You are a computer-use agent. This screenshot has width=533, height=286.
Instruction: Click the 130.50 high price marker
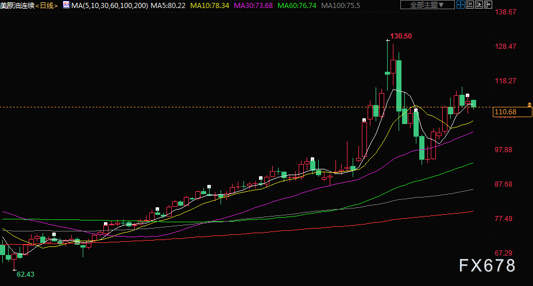(401, 36)
